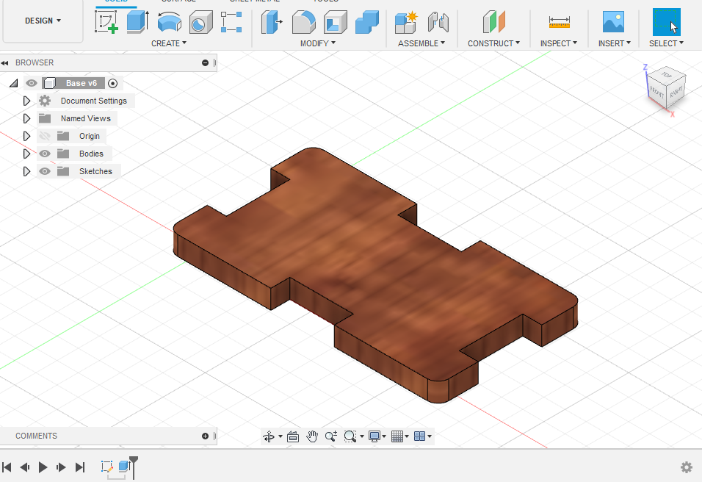This screenshot has width=702, height=482.
Task: Click the ViewCube in the viewport corner
Action: (666, 88)
